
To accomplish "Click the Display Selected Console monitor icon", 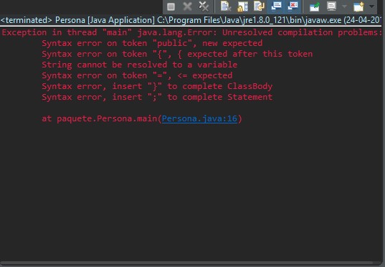I will [331, 6].
